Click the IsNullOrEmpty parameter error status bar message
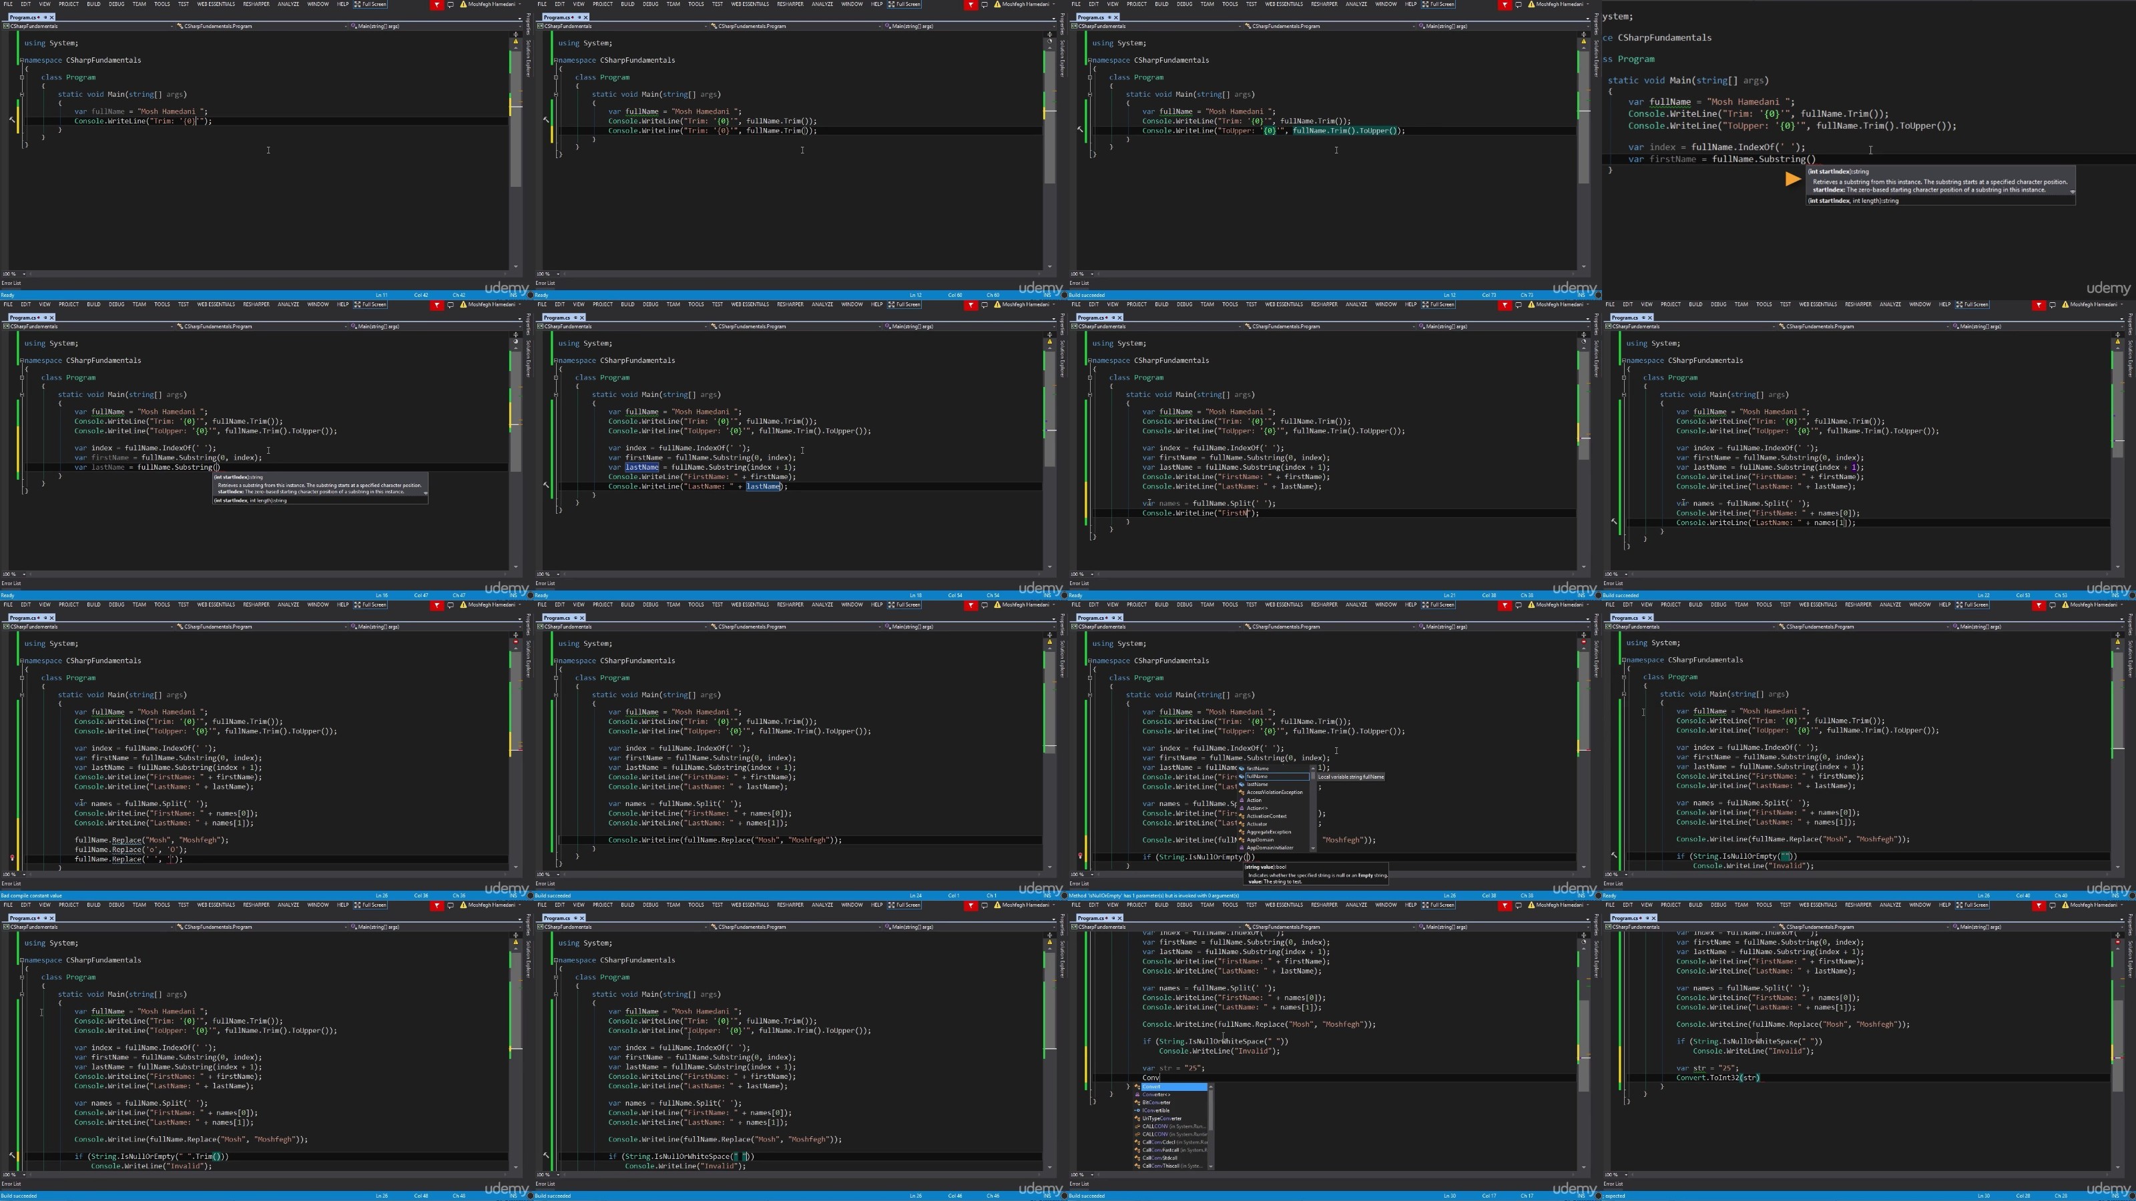The height and width of the screenshot is (1201, 2136). tap(1153, 895)
